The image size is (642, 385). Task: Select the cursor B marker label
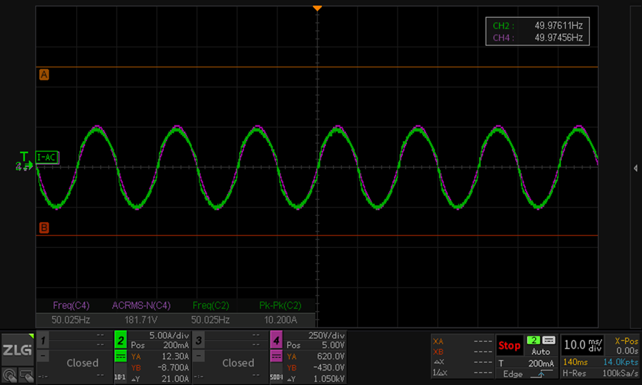pos(44,227)
